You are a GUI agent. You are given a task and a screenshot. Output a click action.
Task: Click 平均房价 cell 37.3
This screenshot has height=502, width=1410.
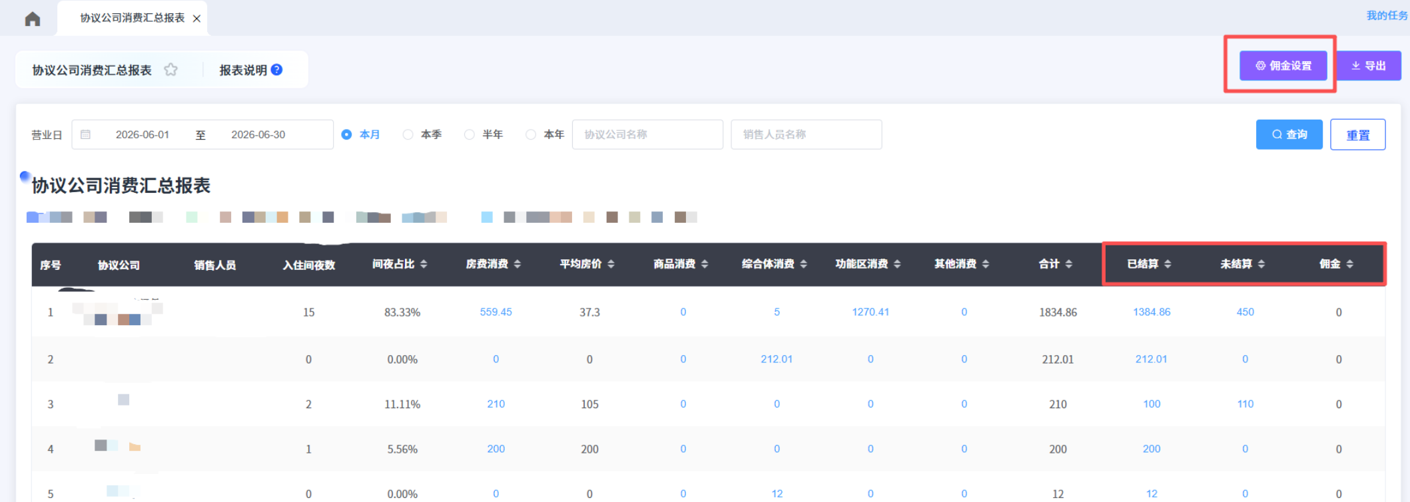[589, 312]
